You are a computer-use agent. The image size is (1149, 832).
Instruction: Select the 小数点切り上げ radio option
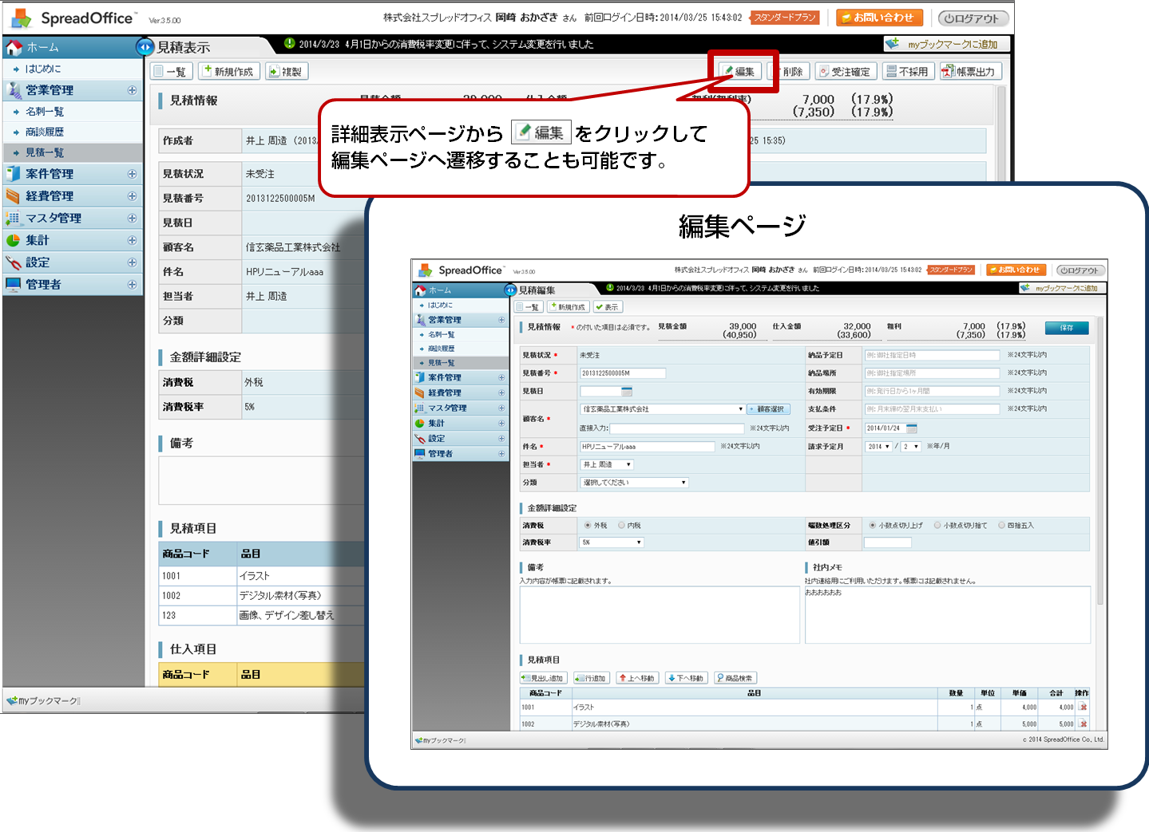(873, 526)
